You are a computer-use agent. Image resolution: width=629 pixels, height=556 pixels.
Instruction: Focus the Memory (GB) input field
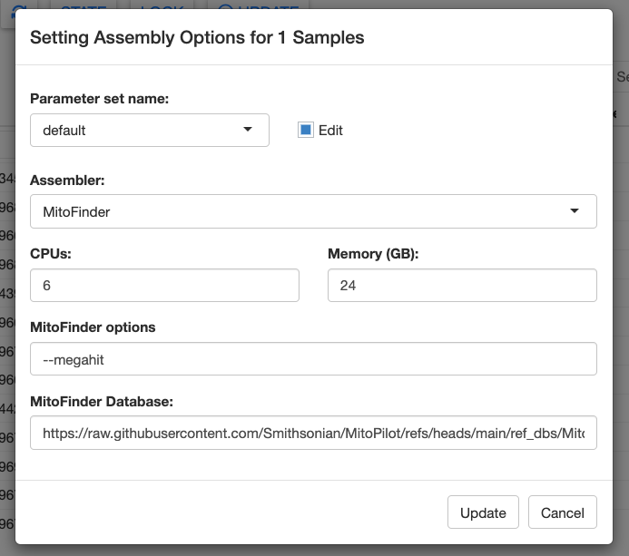pos(462,285)
